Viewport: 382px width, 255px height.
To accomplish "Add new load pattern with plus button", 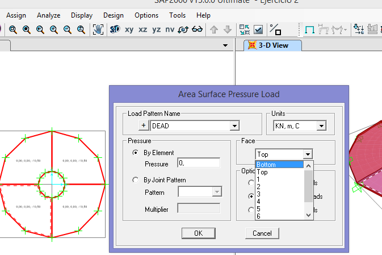I will click(144, 126).
